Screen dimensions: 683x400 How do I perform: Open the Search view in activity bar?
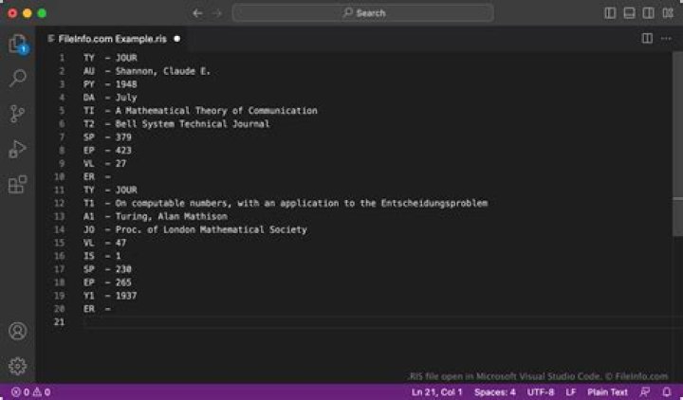point(17,79)
